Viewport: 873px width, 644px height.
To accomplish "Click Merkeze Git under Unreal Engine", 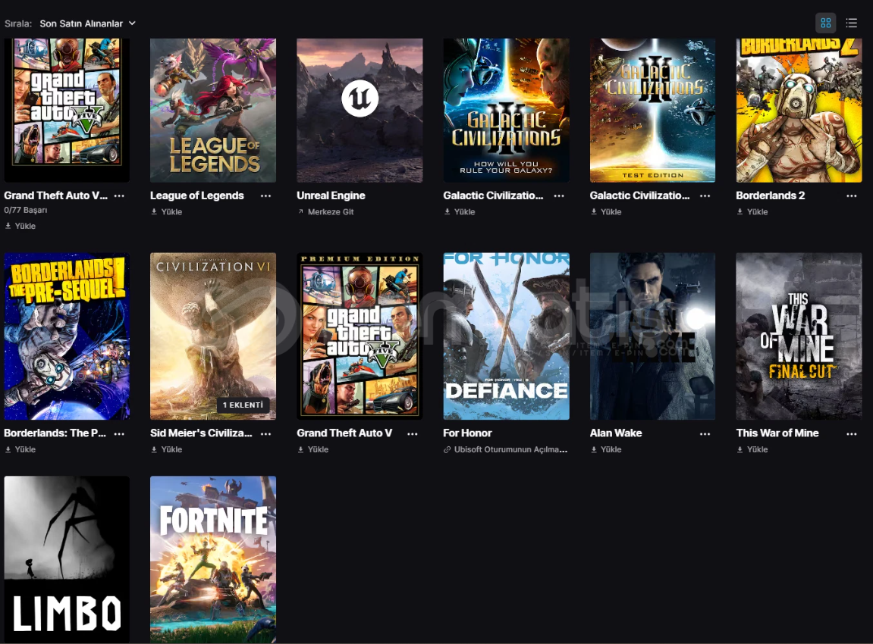I will pyautogui.click(x=325, y=212).
